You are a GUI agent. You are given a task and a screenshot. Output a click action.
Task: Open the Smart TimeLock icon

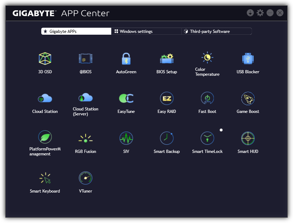[x=207, y=138]
